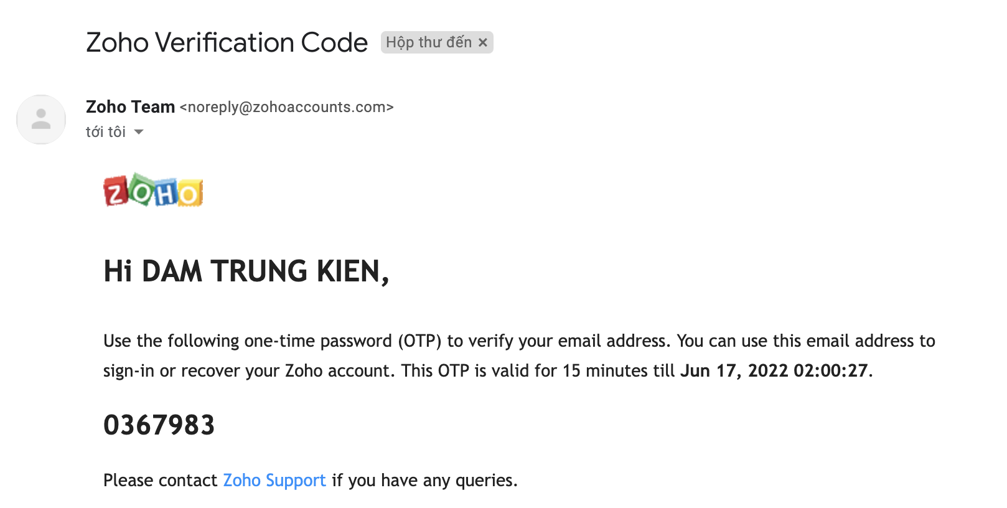Click the green O block in Zoho logo

pos(142,190)
